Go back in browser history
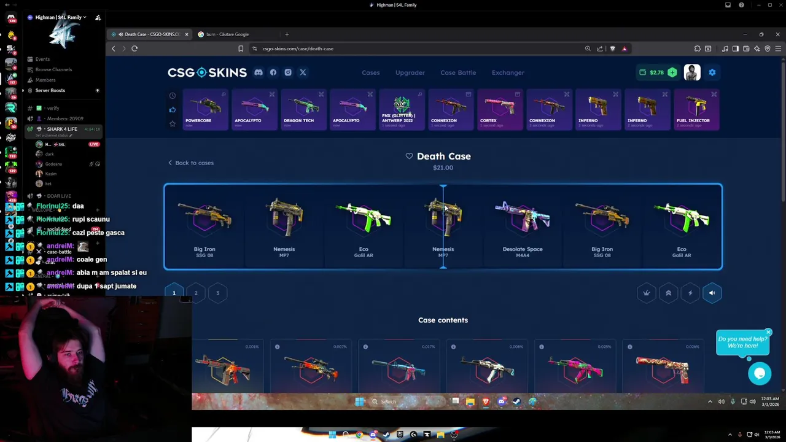Viewport: 786px width, 442px height. pos(113,48)
